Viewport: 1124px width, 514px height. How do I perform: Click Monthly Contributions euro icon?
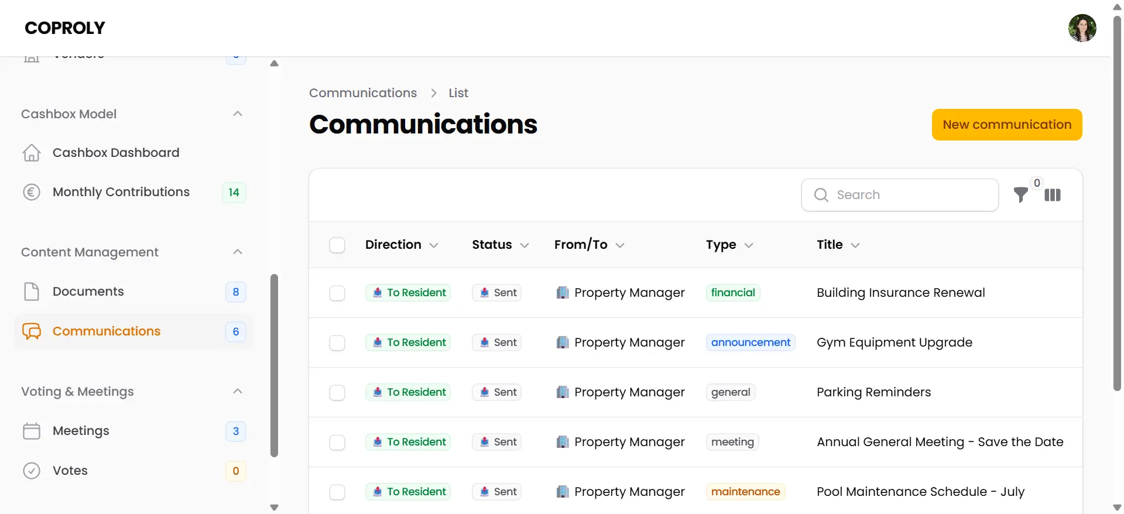coord(32,192)
